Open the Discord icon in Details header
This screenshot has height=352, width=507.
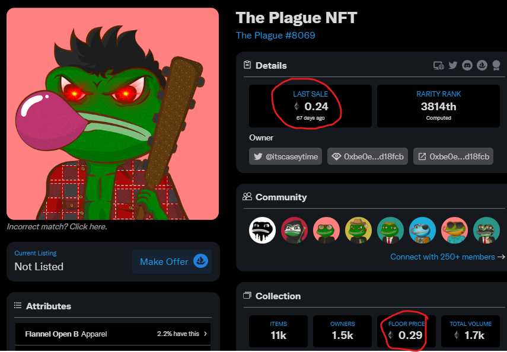467,65
